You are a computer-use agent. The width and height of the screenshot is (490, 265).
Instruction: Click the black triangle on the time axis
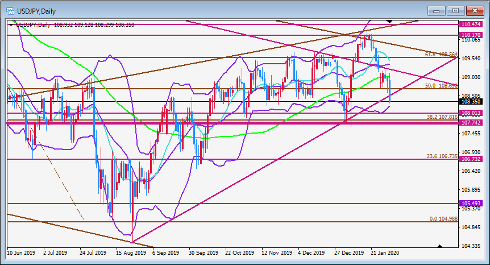pos(439,246)
